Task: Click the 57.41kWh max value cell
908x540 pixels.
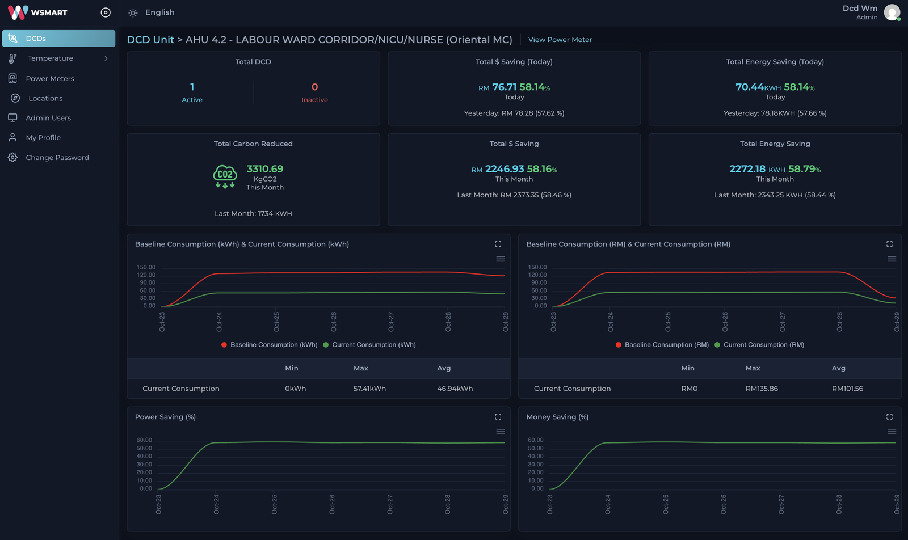Action: coord(369,389)
